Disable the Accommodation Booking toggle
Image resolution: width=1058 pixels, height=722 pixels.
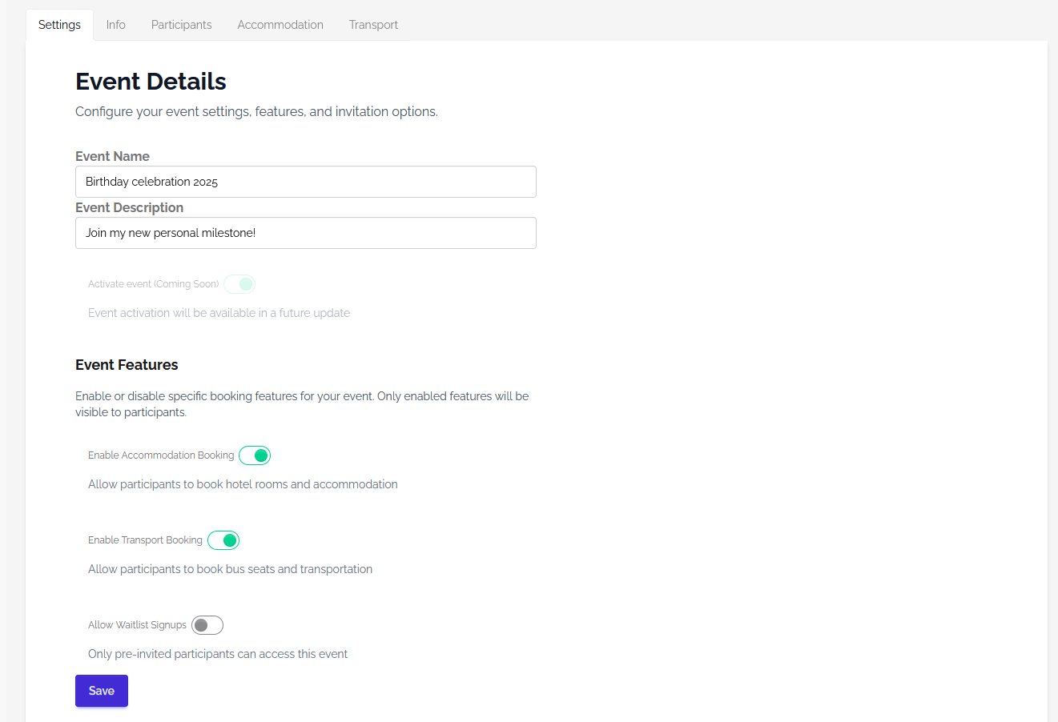[x=255, y=455]
